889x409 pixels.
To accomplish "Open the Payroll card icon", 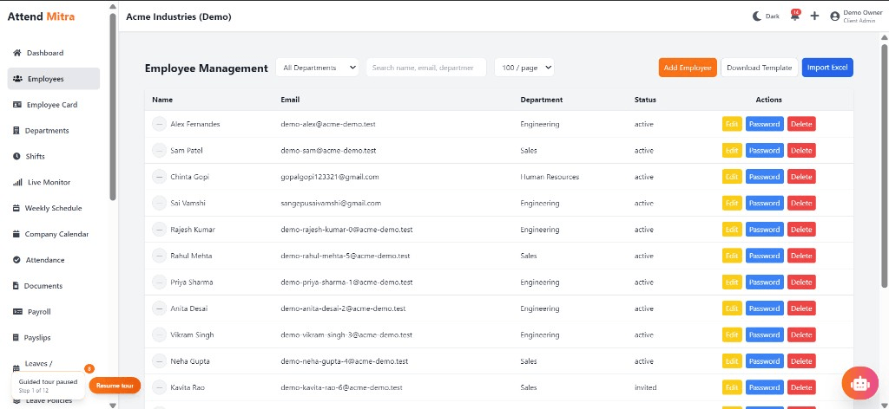I will click(x=17, y=312).
